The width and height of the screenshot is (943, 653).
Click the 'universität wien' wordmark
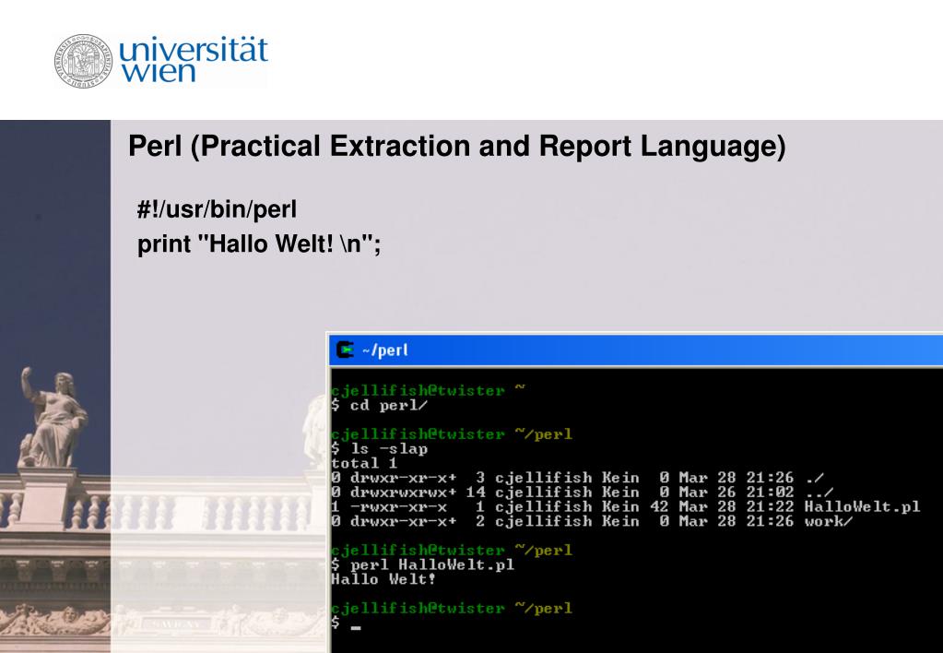tap(193, 60)
